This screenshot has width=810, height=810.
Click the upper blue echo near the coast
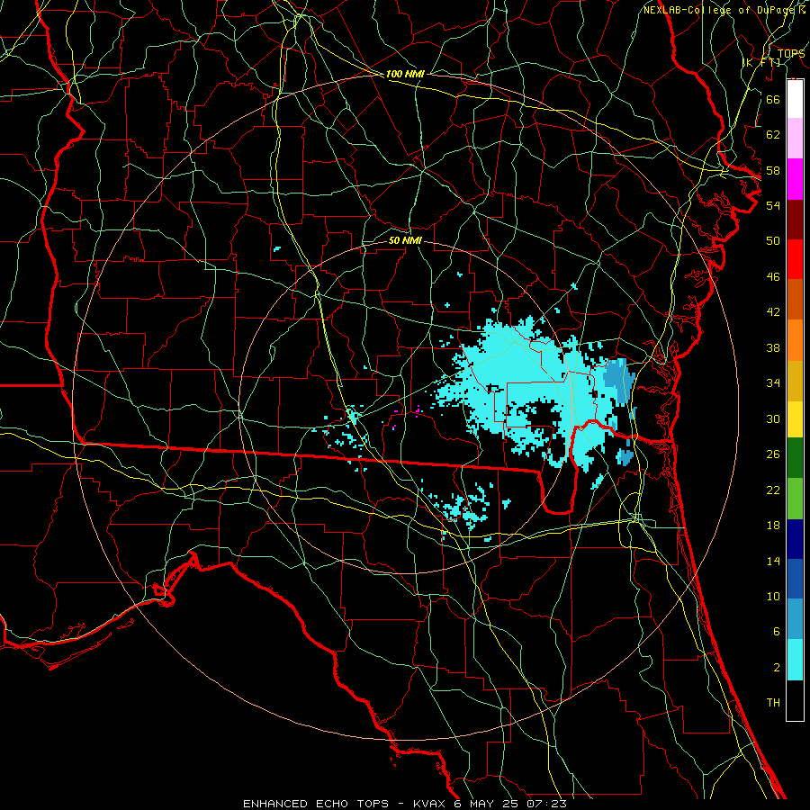click(x=618, y=381)
